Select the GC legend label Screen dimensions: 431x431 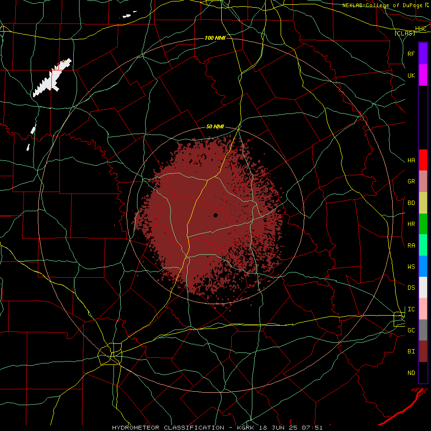click(x=411, y=330)
